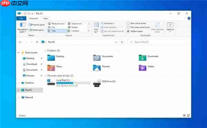
Task: Open the View ribbon tab
Action: point(46,18)
